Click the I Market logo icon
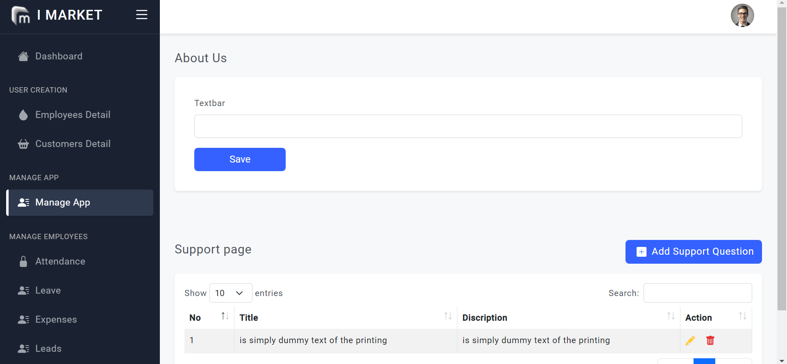Viewport: 787px width, 364px height. pos(20,16)
